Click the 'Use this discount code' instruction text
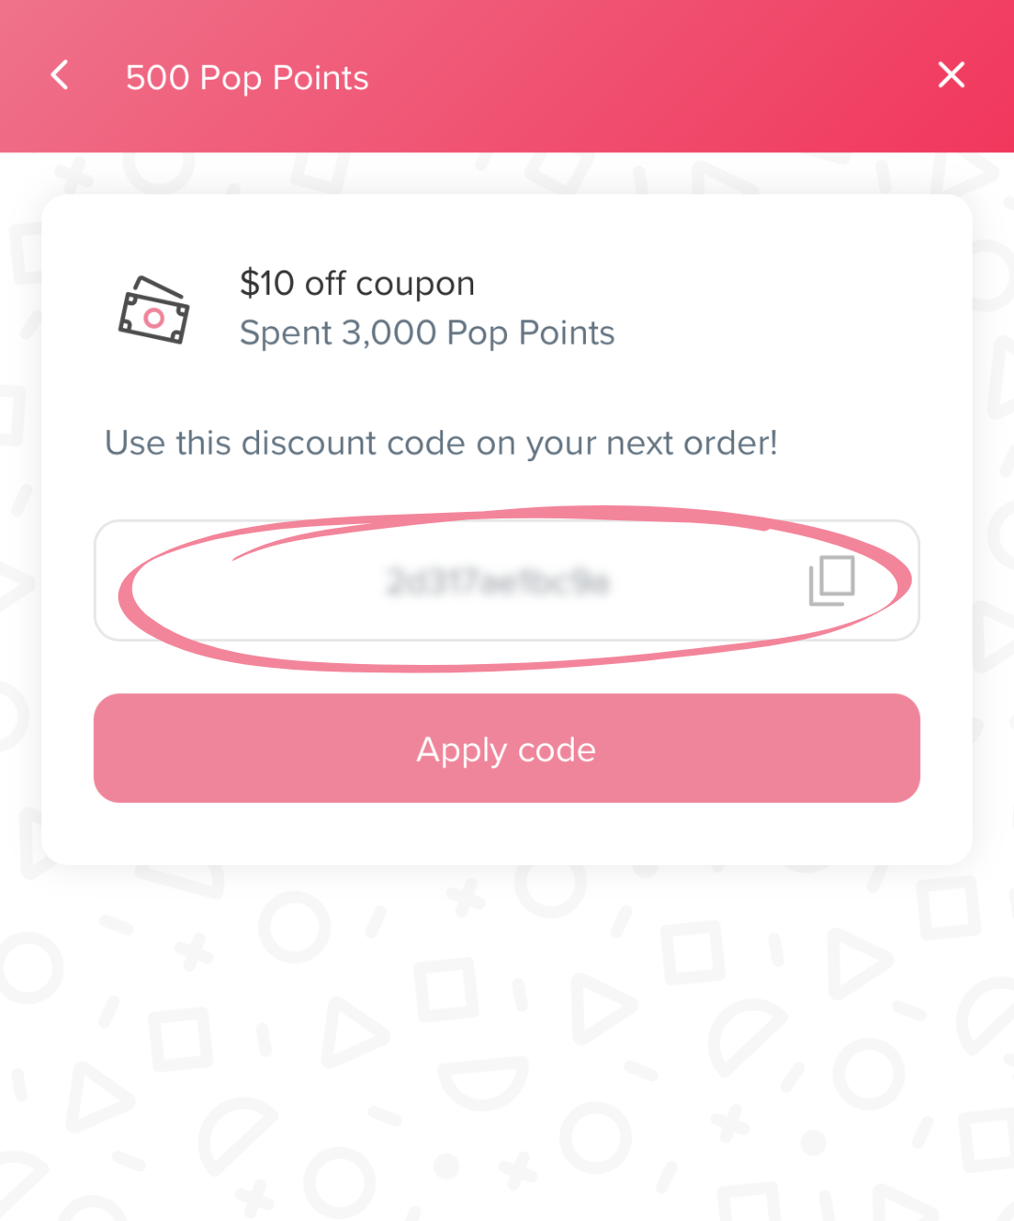The height and width of the screenshot is (1221, 1014). click(x=441, y=442)
